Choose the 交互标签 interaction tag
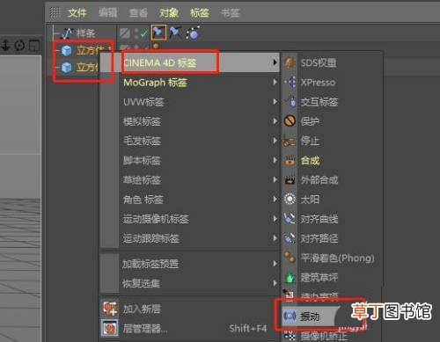The image size is (440, 342). point(319,102)
